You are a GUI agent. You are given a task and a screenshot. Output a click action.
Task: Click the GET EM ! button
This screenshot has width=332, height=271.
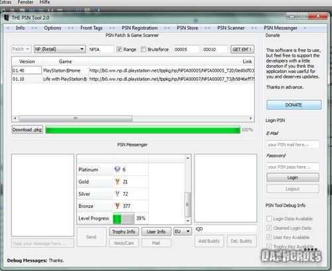[242, 49]
